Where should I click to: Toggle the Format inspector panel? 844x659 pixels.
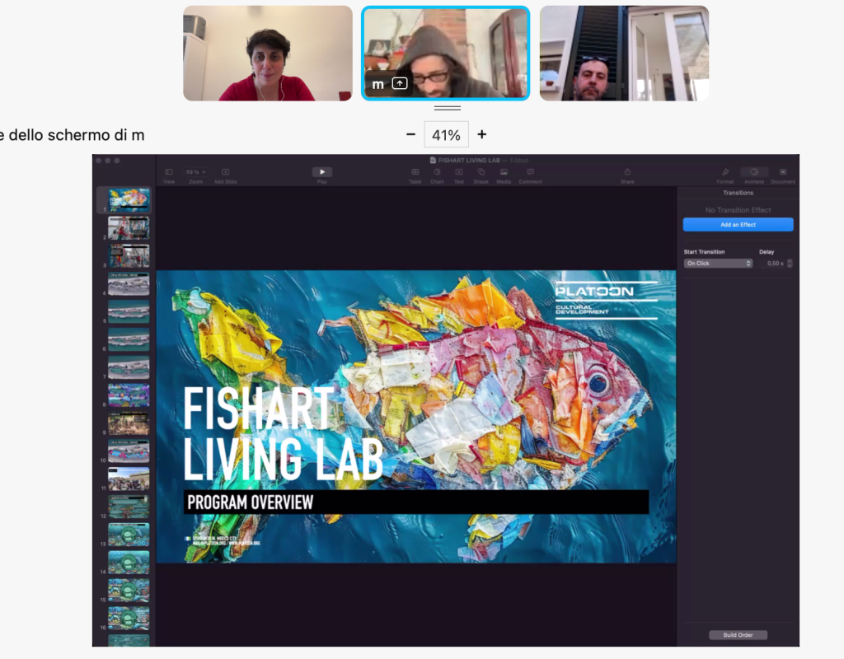[x=725, y=172]
